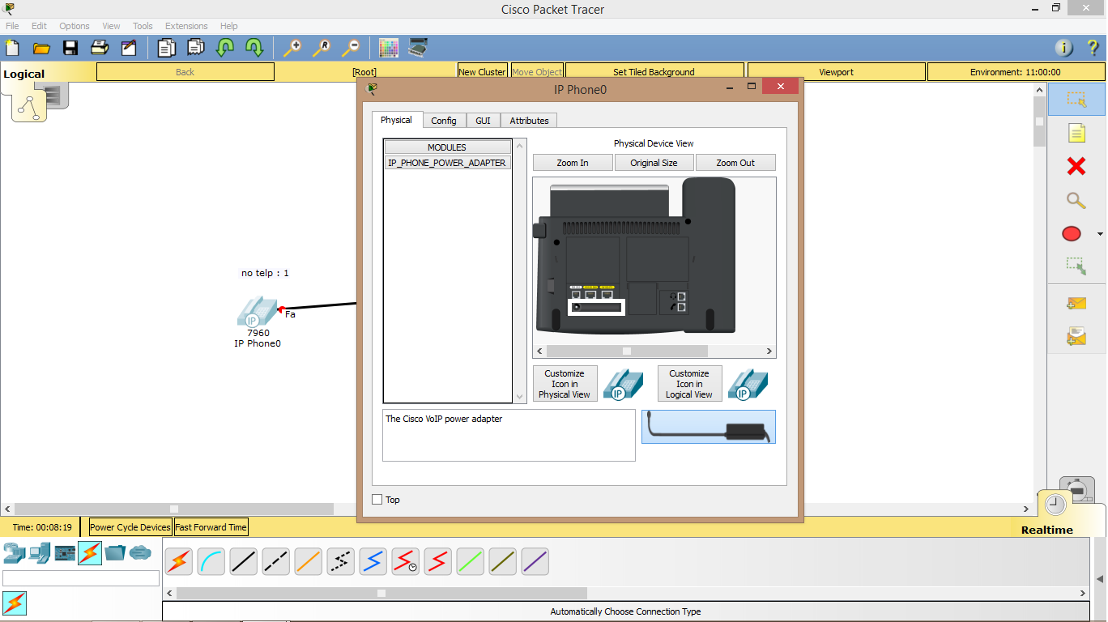Open the Extensions menu
Viewport: 1108px width, 622px height.
[x=186, y=26]
